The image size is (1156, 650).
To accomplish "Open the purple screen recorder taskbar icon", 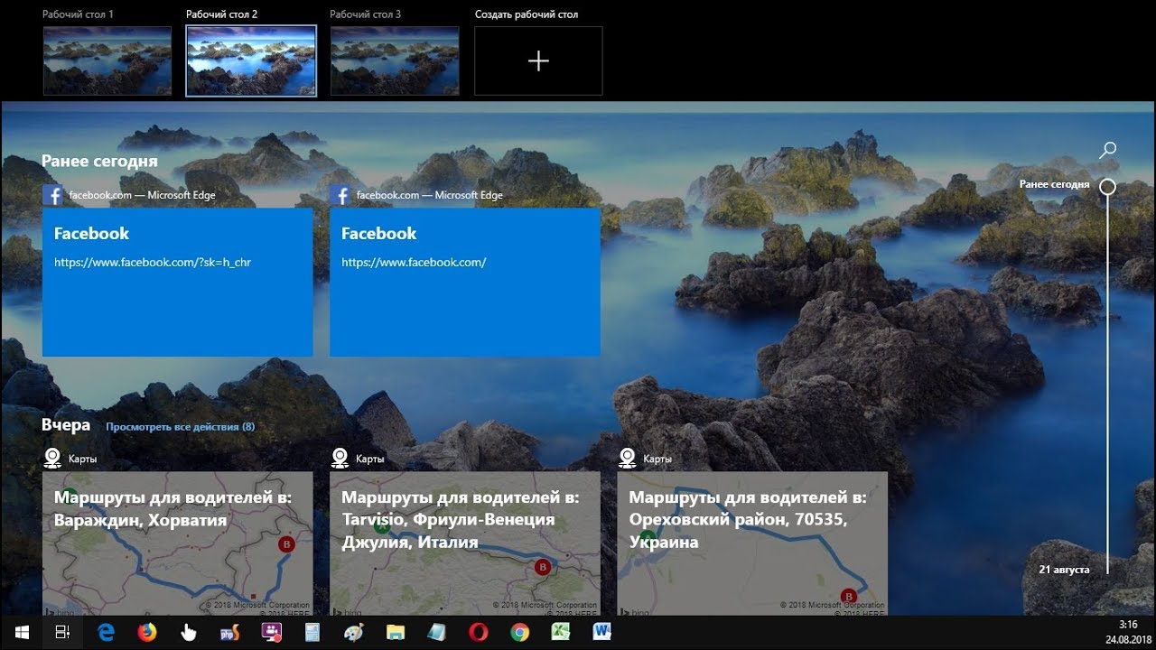I will click(x=271, y=632).
